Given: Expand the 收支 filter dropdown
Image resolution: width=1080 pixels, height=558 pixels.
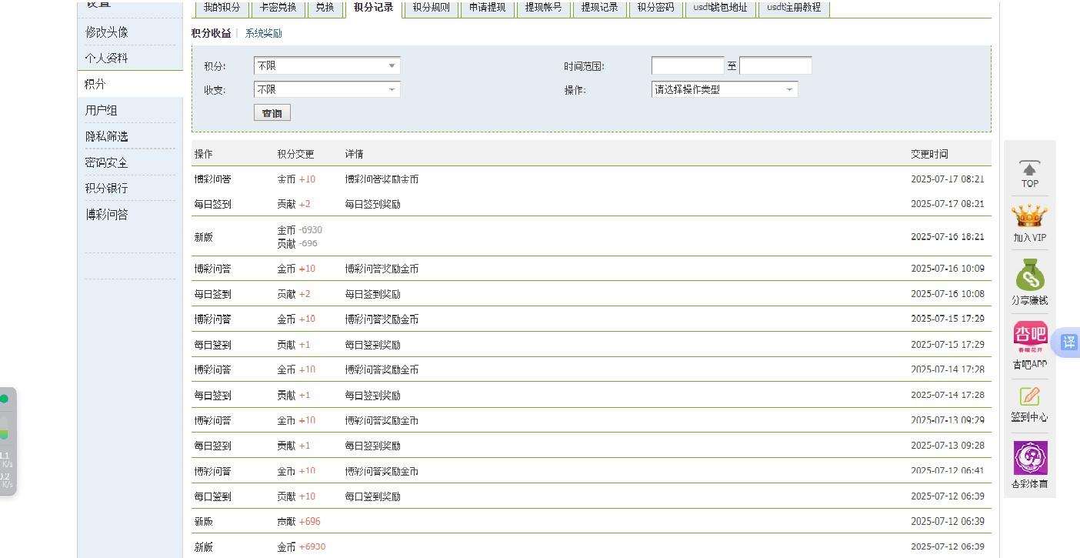Looking at the screenshot, I should 327,89.
